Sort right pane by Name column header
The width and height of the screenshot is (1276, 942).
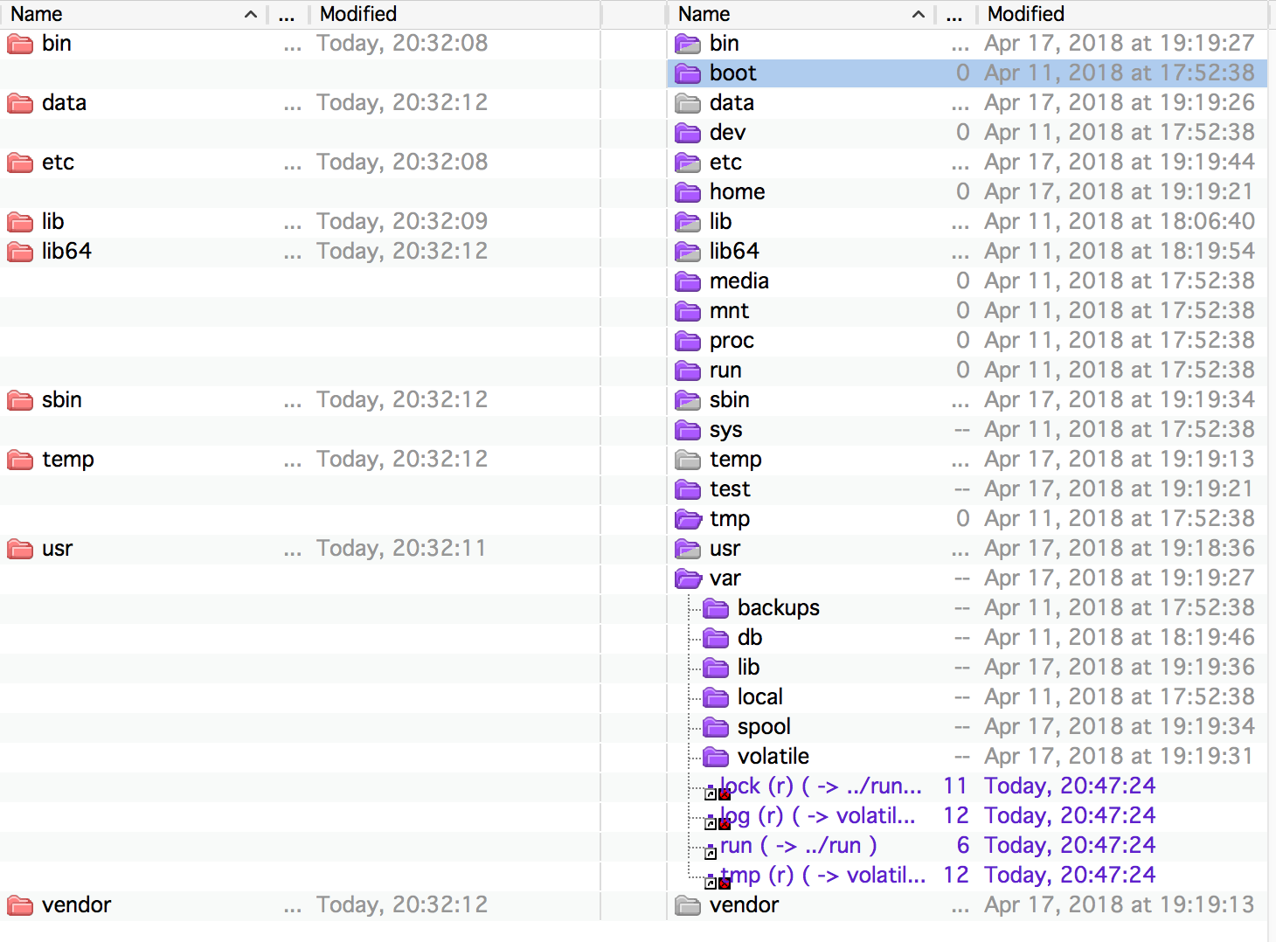801,14
